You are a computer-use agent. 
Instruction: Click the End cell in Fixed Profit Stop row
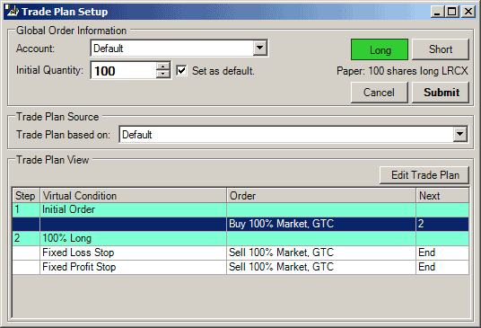click(x=442, y=267)
